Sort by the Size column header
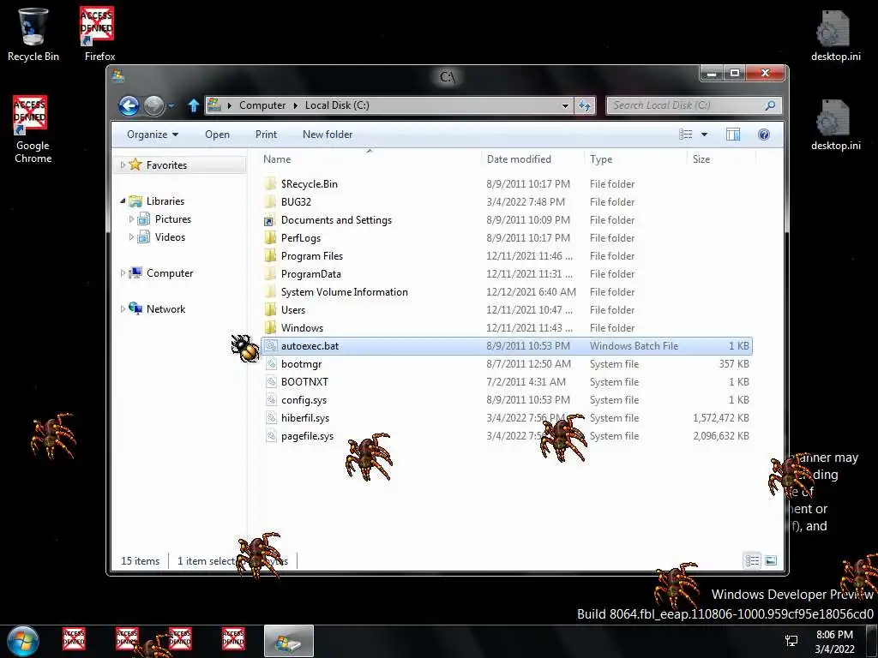Screen dimensions: 878x658 721,159
